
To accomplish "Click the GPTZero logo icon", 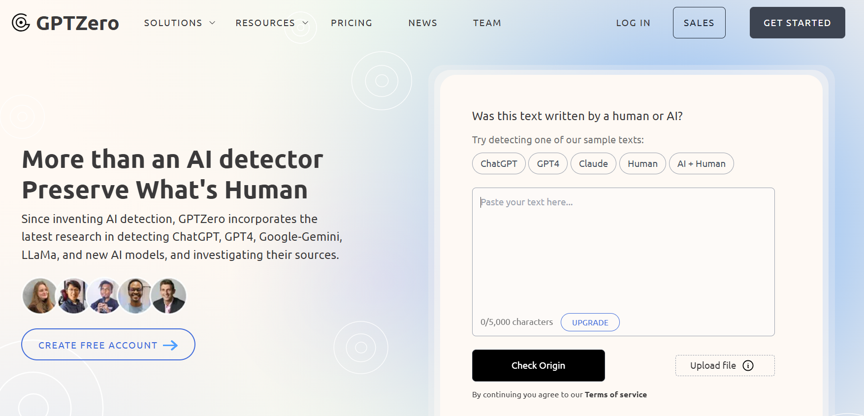I will [x=21, y=23].
